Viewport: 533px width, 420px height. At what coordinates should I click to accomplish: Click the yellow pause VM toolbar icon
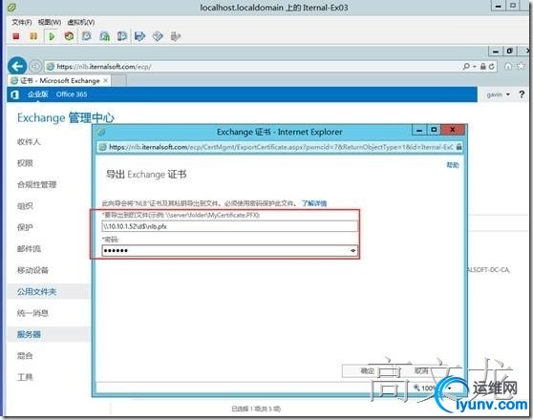pyautogui.click(x=33, y=36)
